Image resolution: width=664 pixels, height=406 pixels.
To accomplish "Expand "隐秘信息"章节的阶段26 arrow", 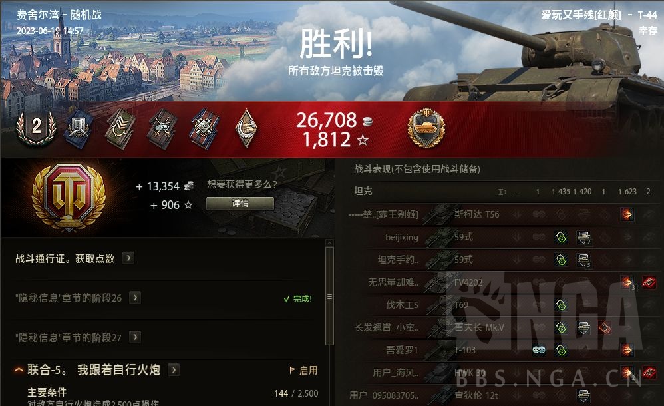I will click(135, 298).
